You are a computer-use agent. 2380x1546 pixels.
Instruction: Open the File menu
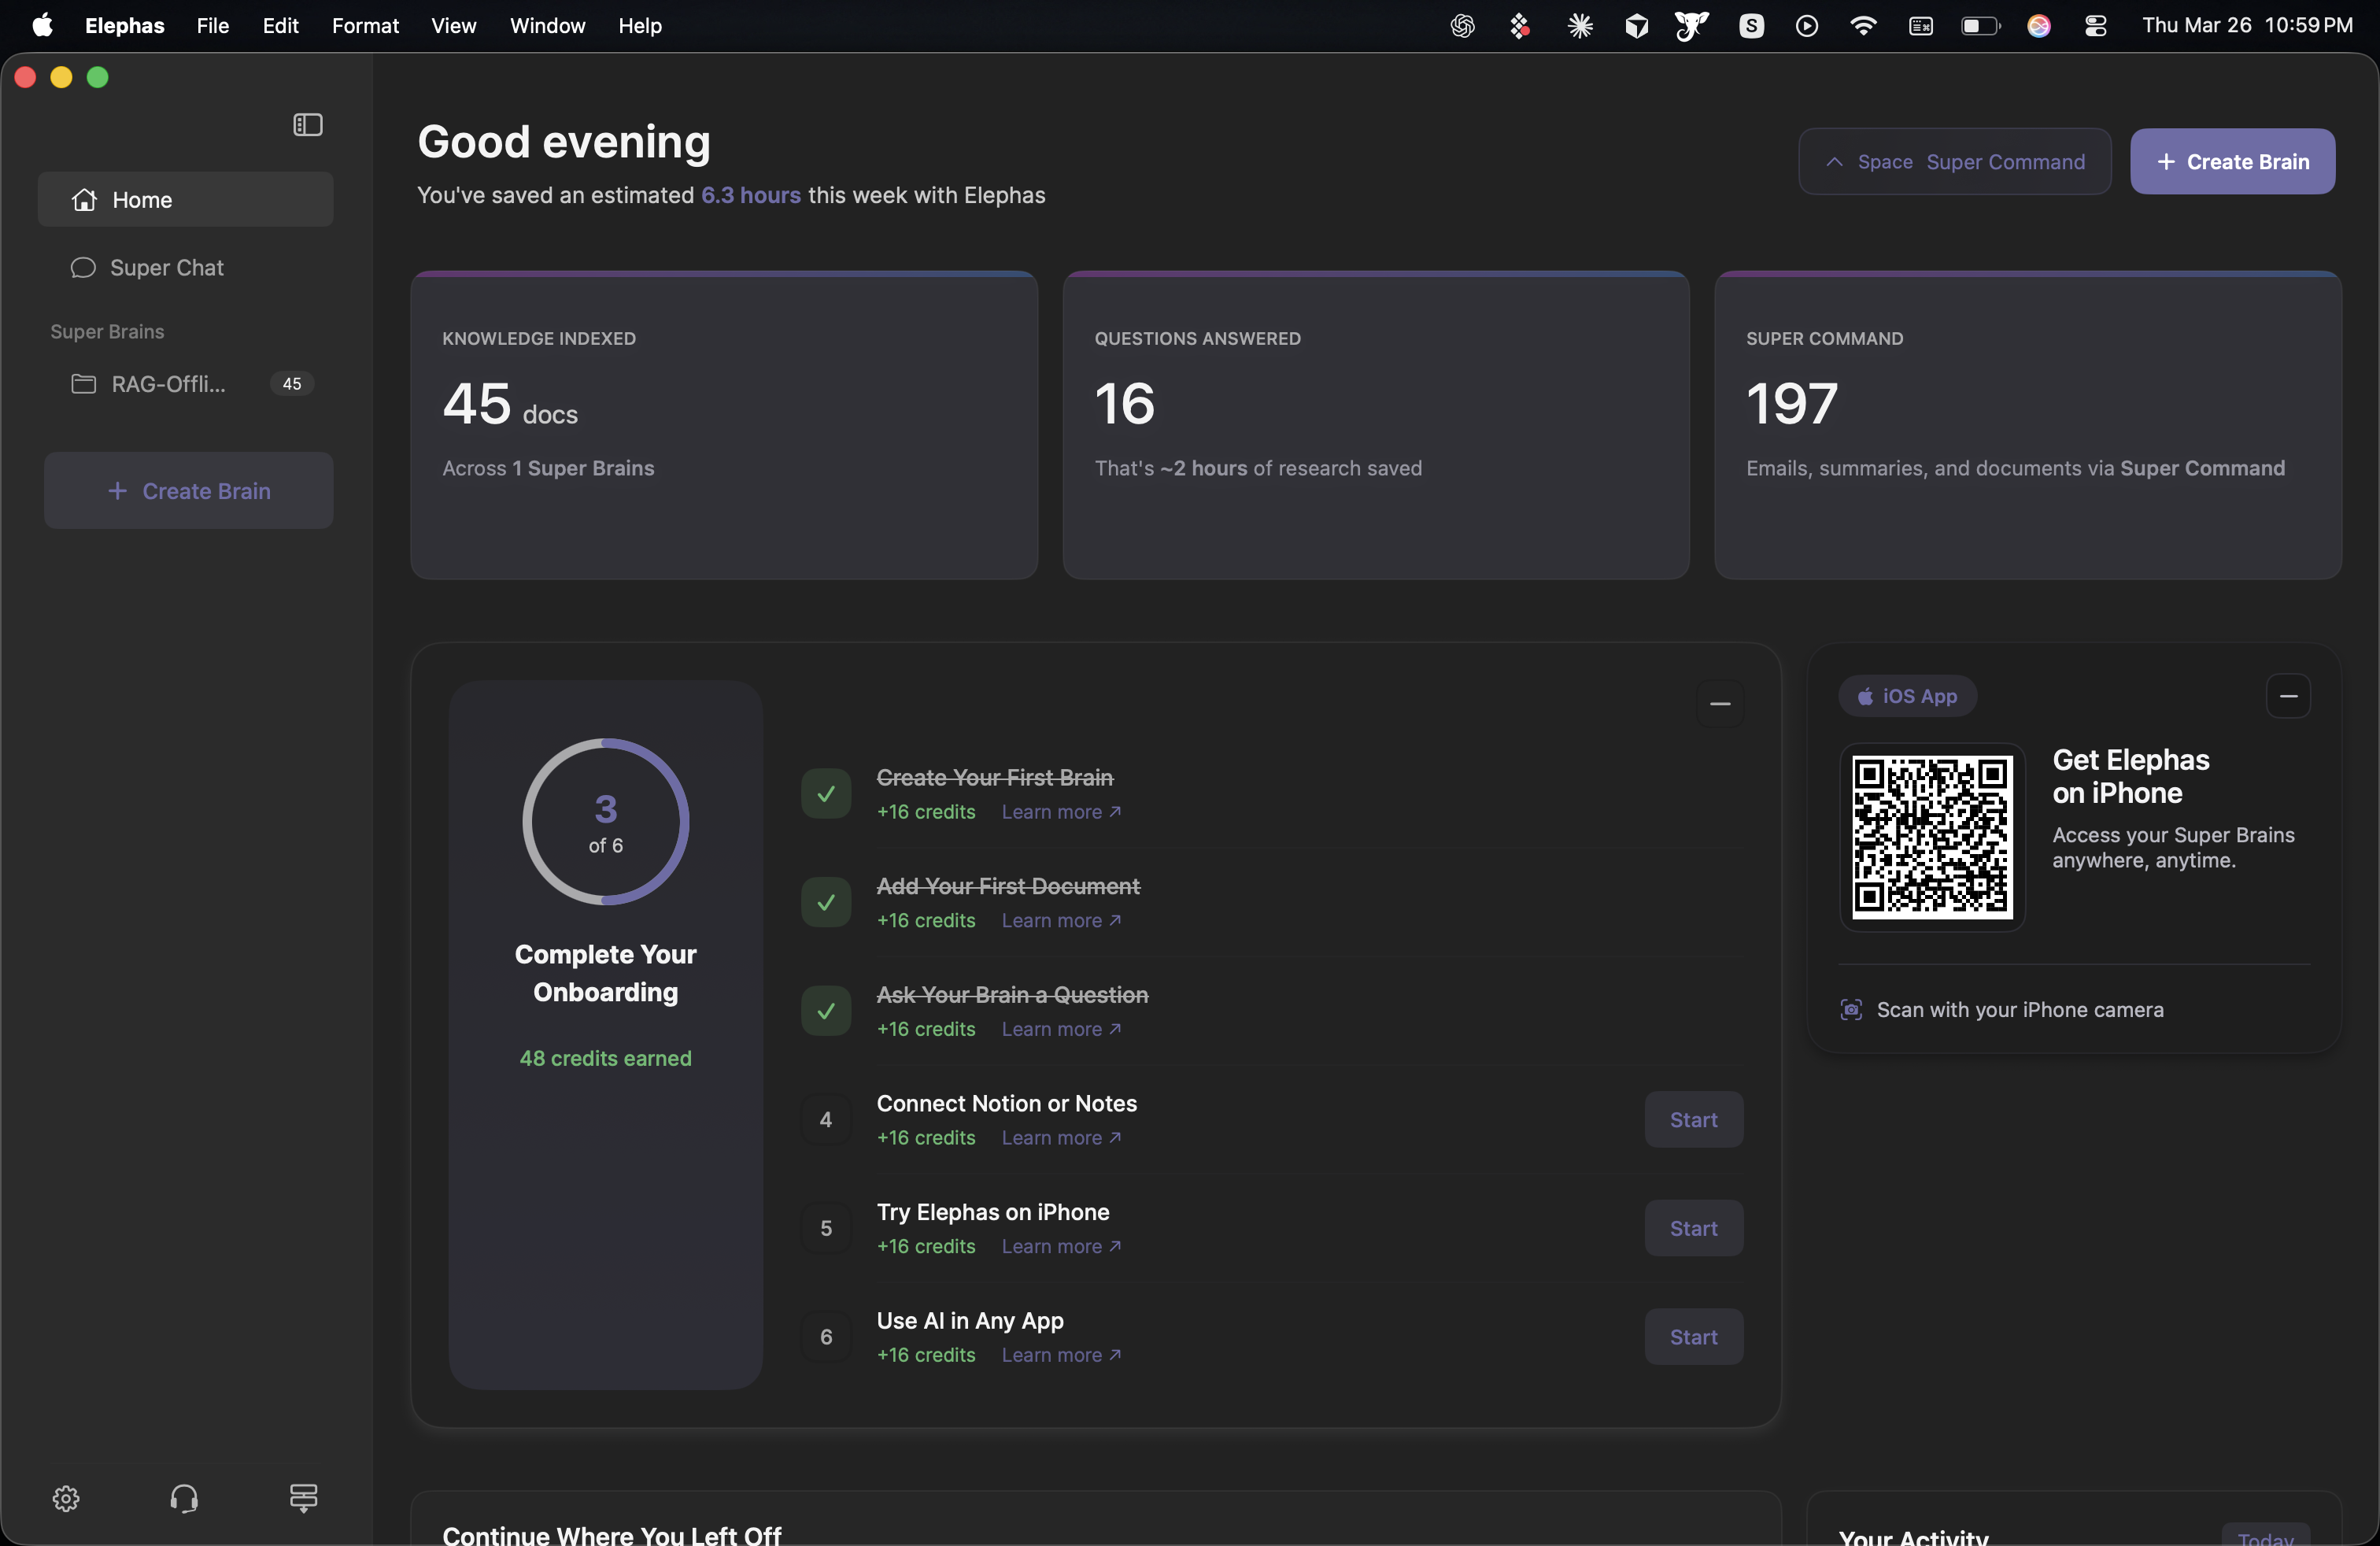coord(212,25)
